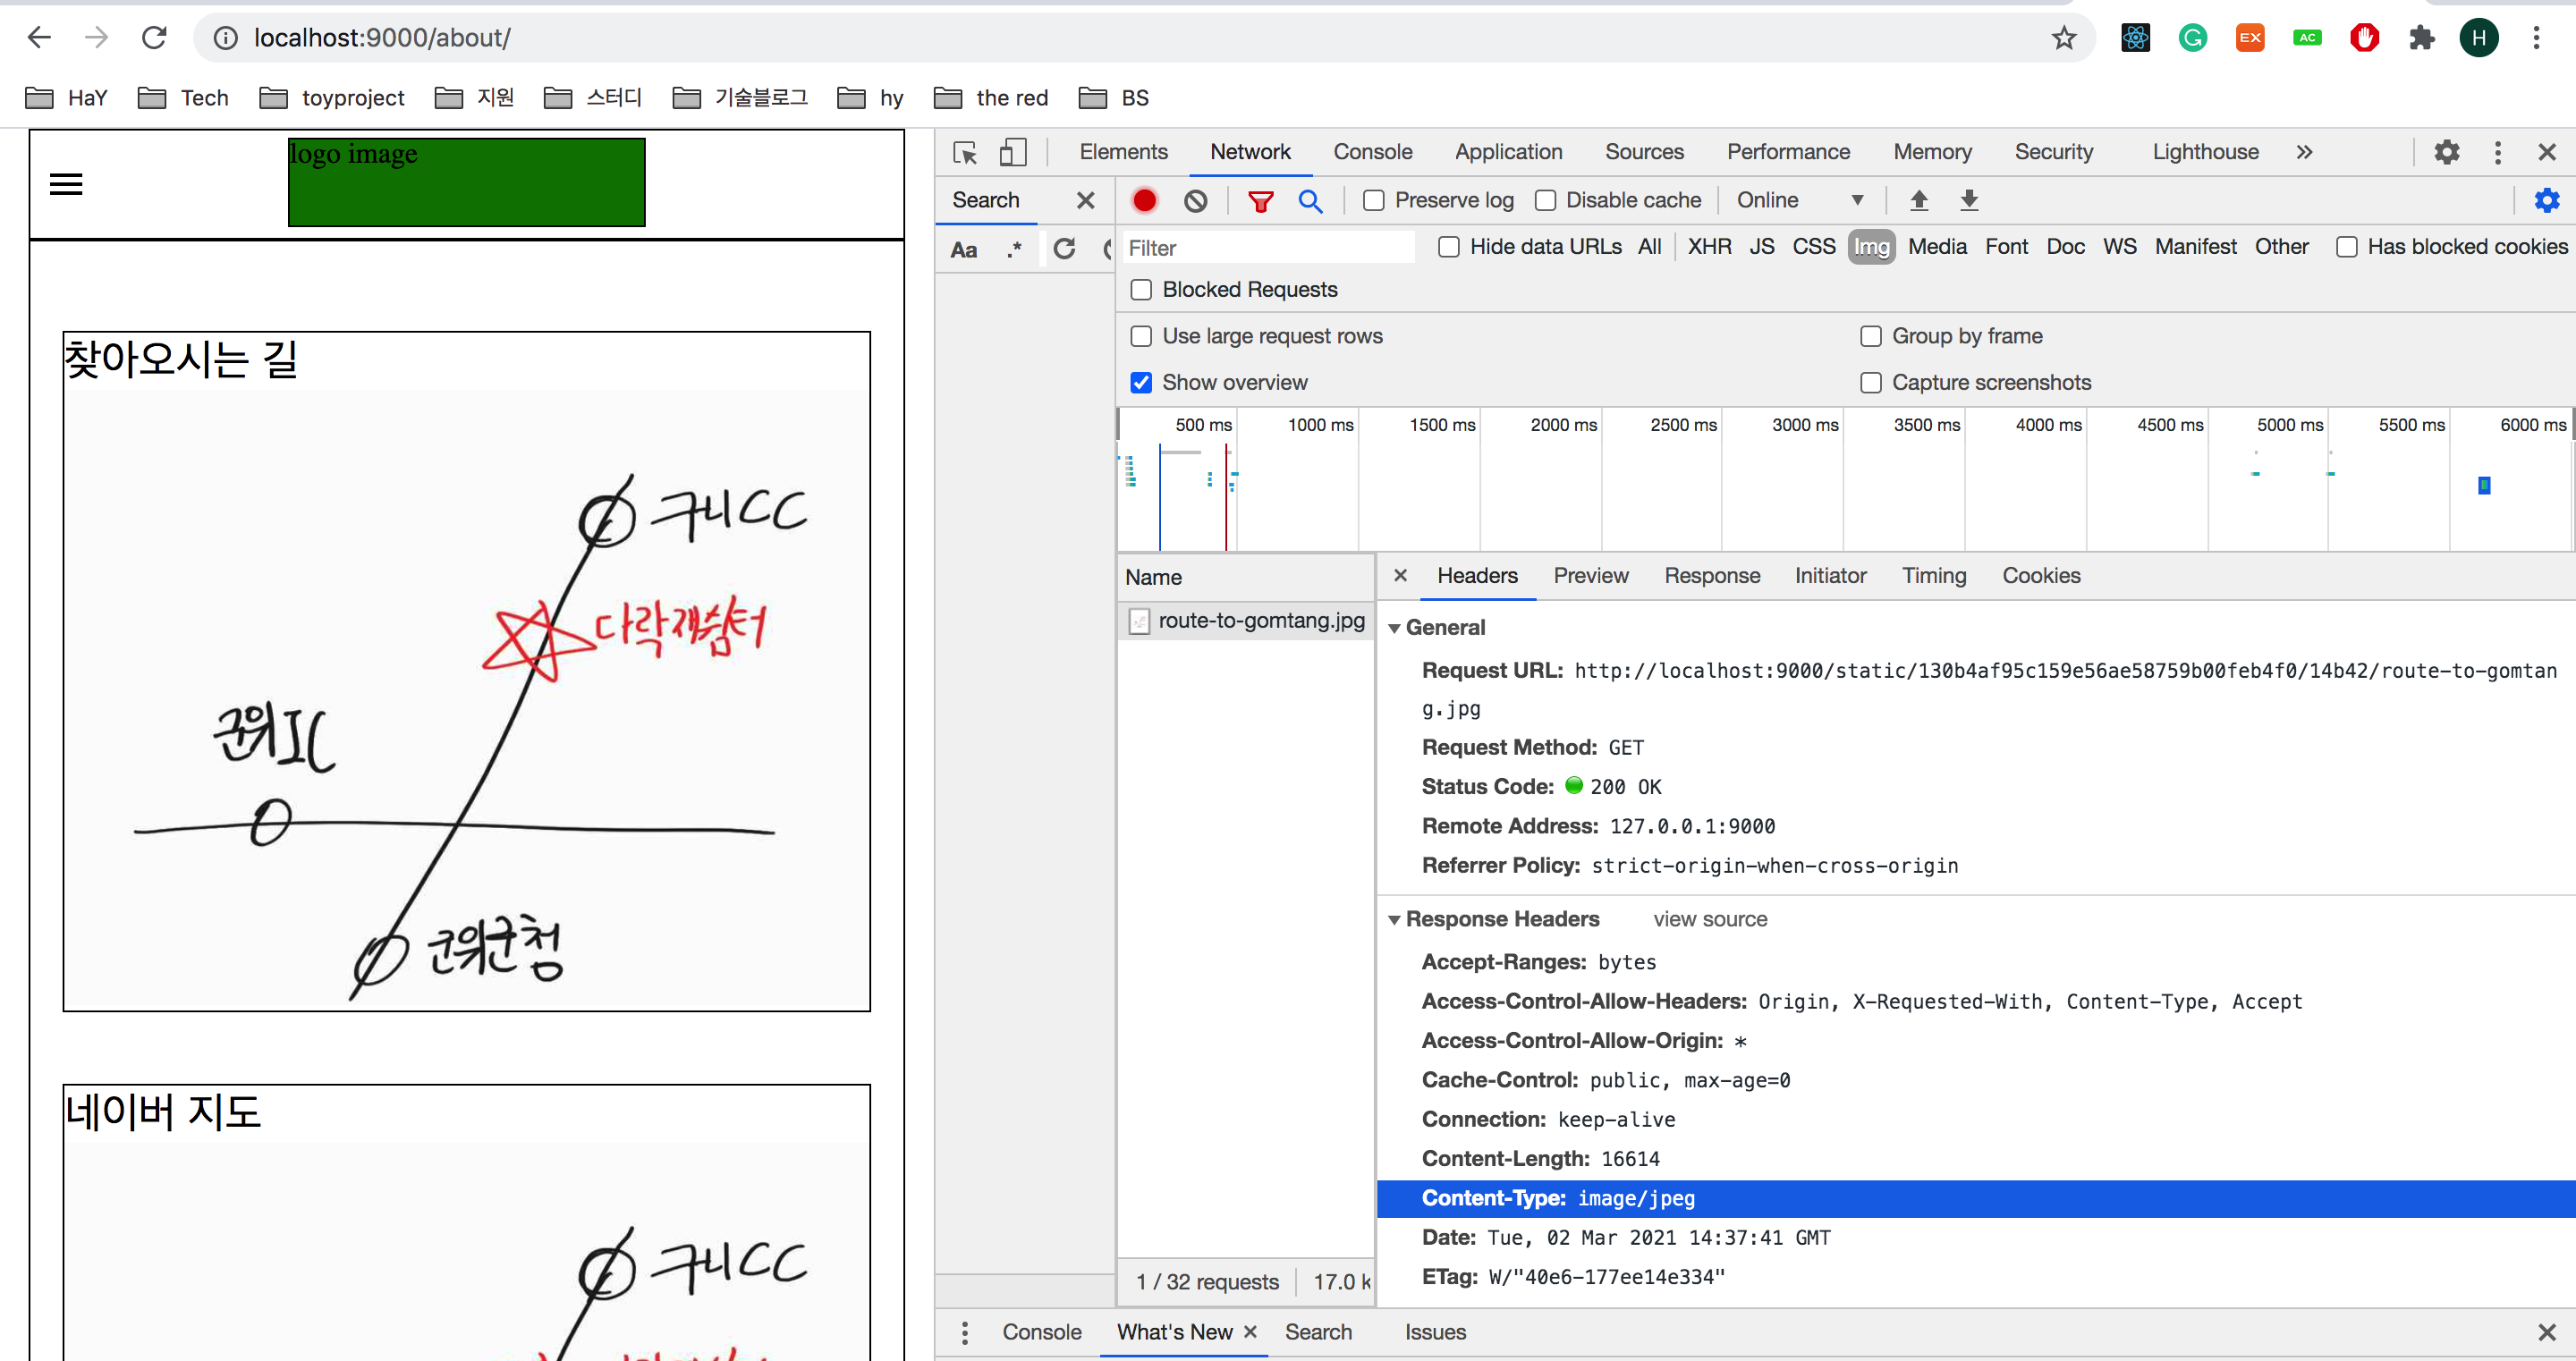
Task: Toggle the red filter funnel icon
Action: point(1260,201)
